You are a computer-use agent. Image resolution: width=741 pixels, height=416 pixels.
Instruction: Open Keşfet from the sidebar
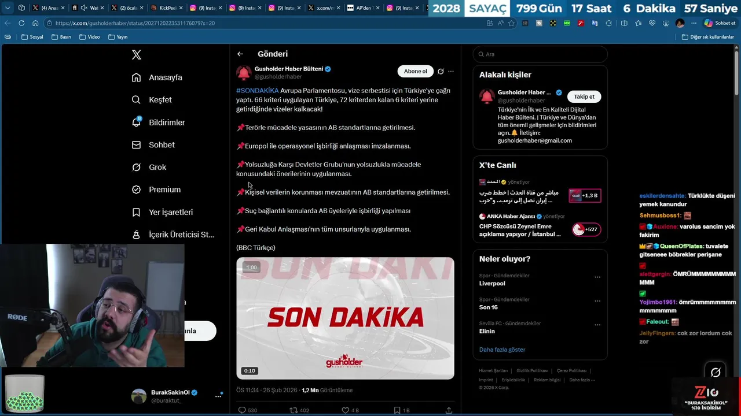point(152,100)
